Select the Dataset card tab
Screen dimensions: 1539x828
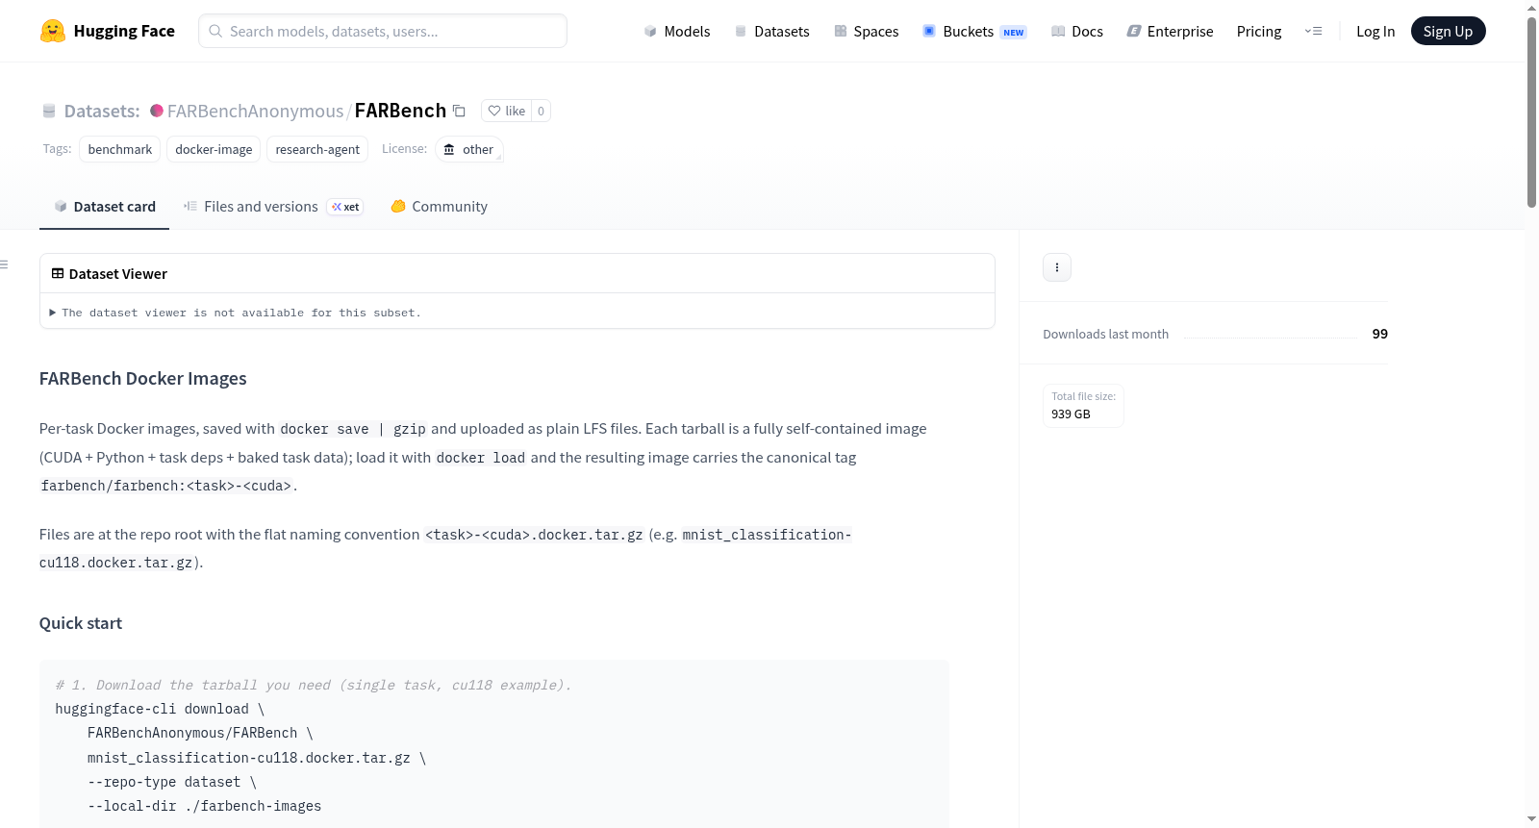point(105,207)
